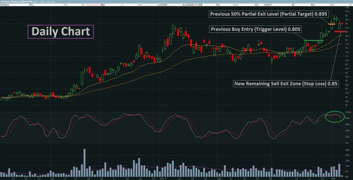Viewport: 353px width, 180px height.
Task: Click the $1B market cap value
Action: point(218,4)
